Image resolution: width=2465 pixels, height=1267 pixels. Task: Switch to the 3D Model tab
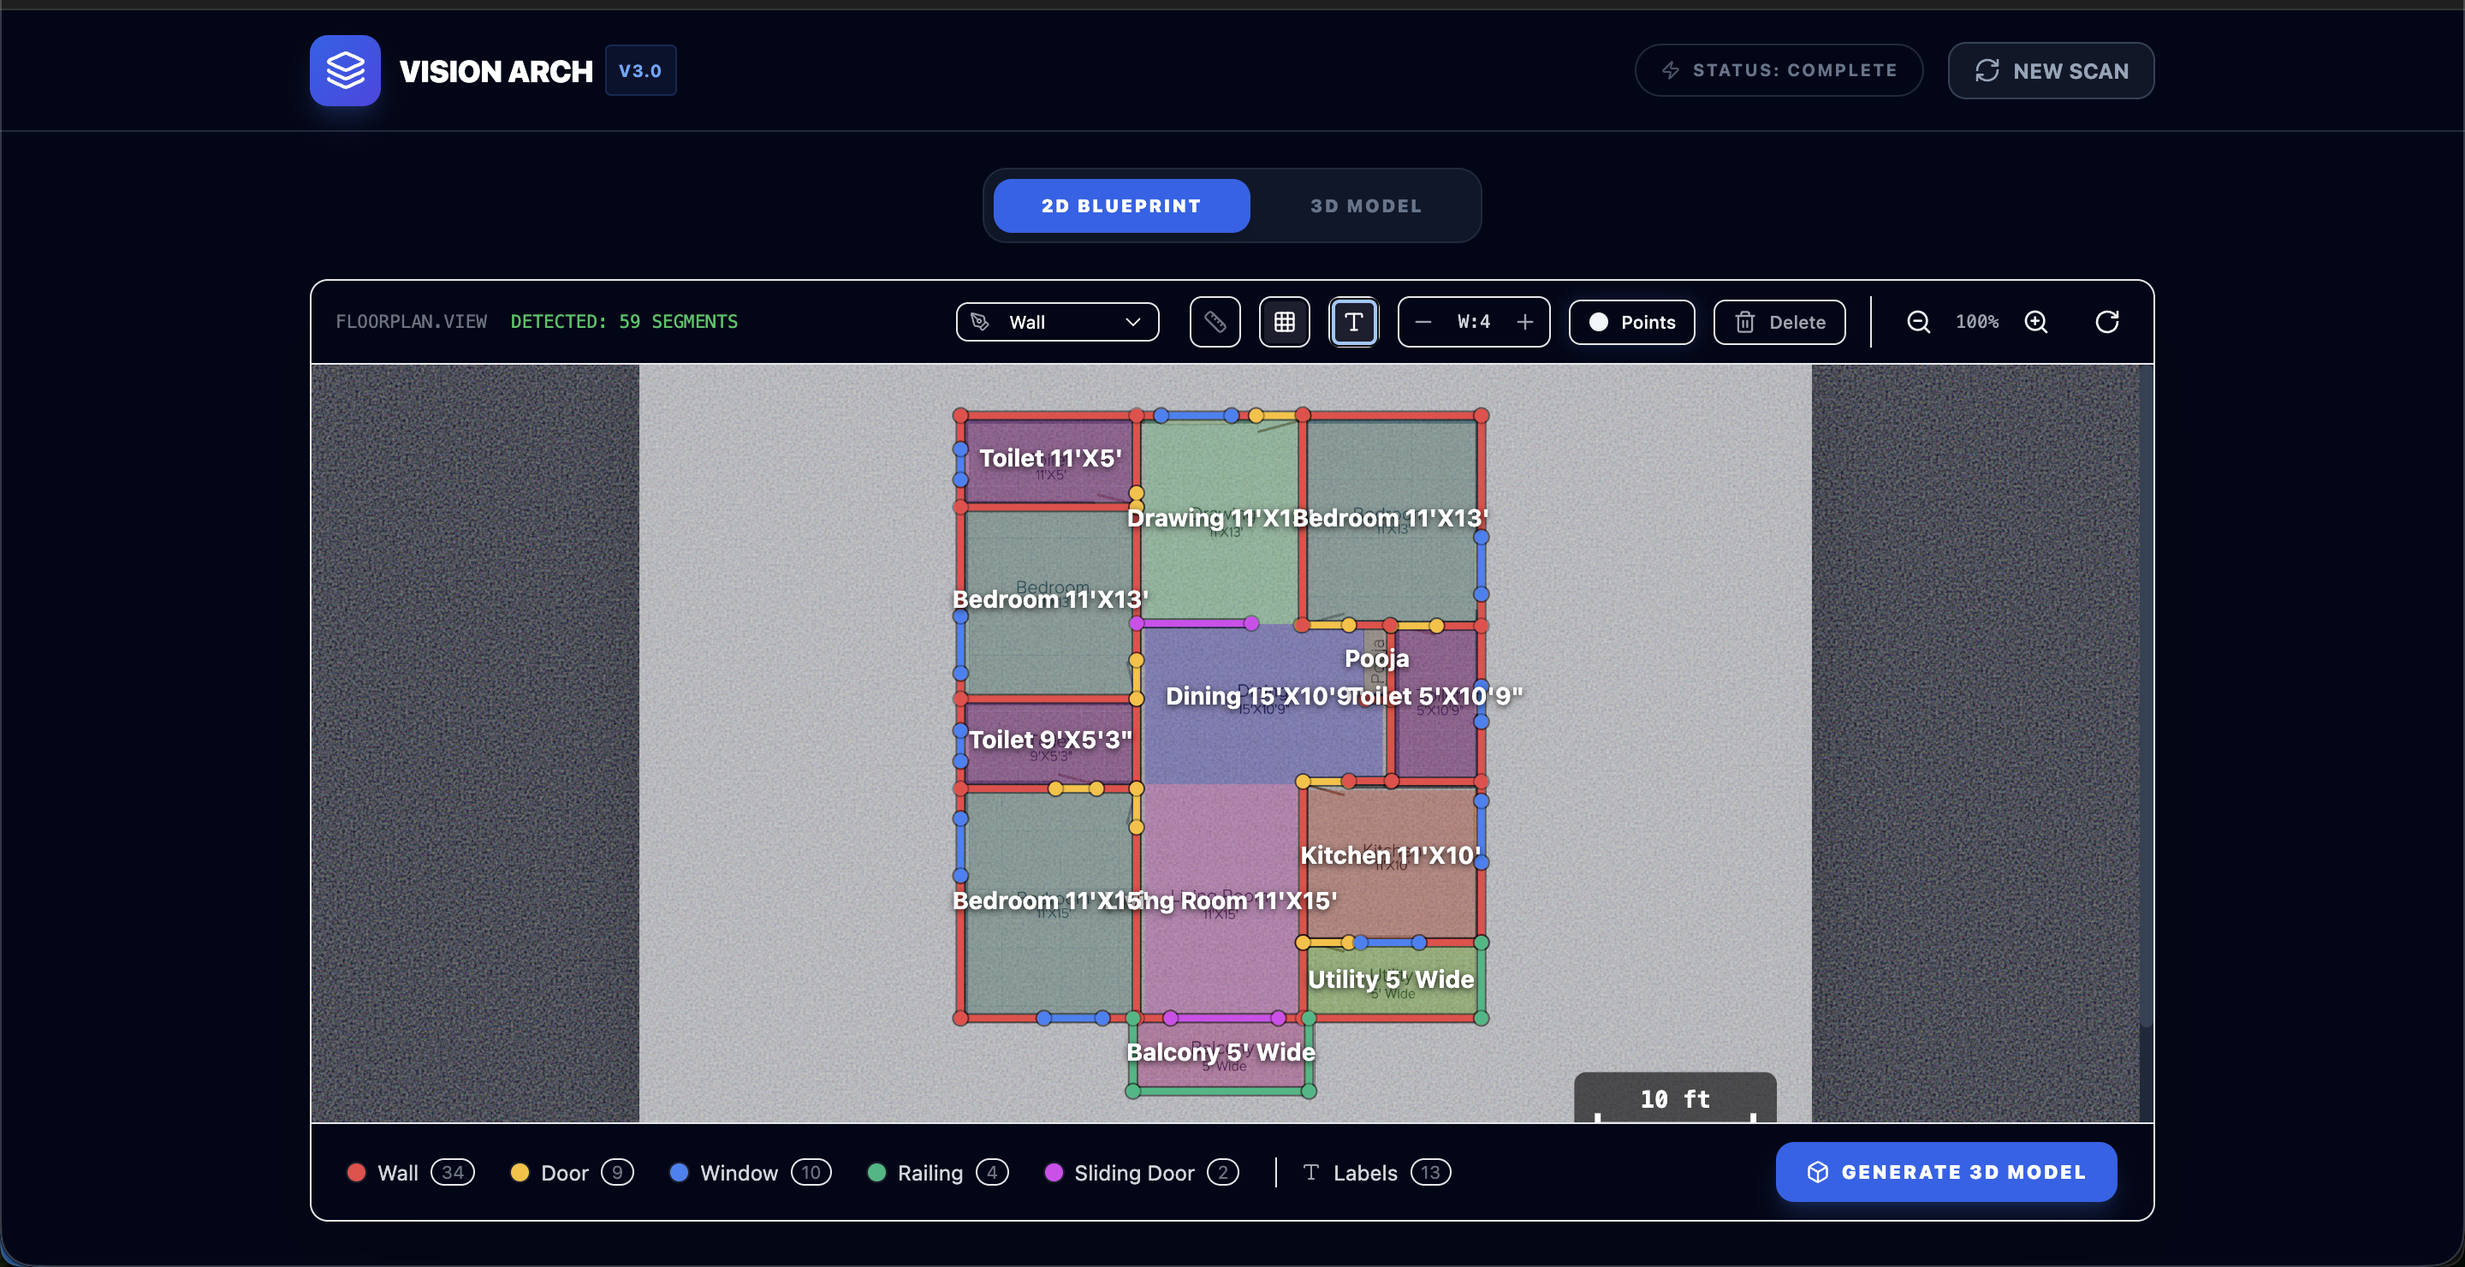point(1365,205)
